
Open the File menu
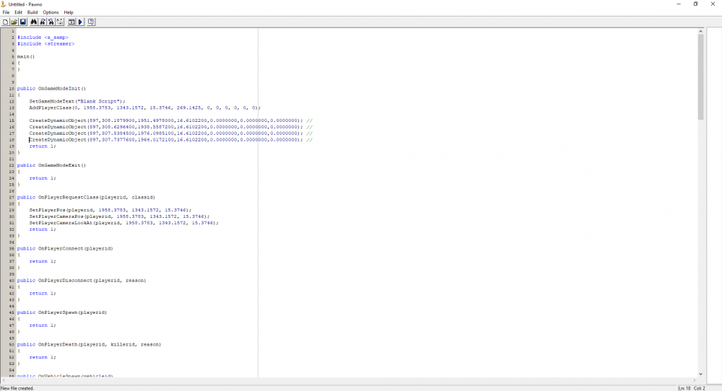coord(6,12)
